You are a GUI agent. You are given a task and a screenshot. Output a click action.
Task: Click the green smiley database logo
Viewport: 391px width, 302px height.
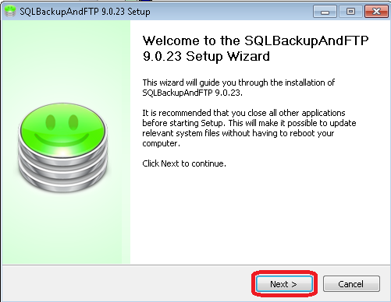[x=62, y=148]
